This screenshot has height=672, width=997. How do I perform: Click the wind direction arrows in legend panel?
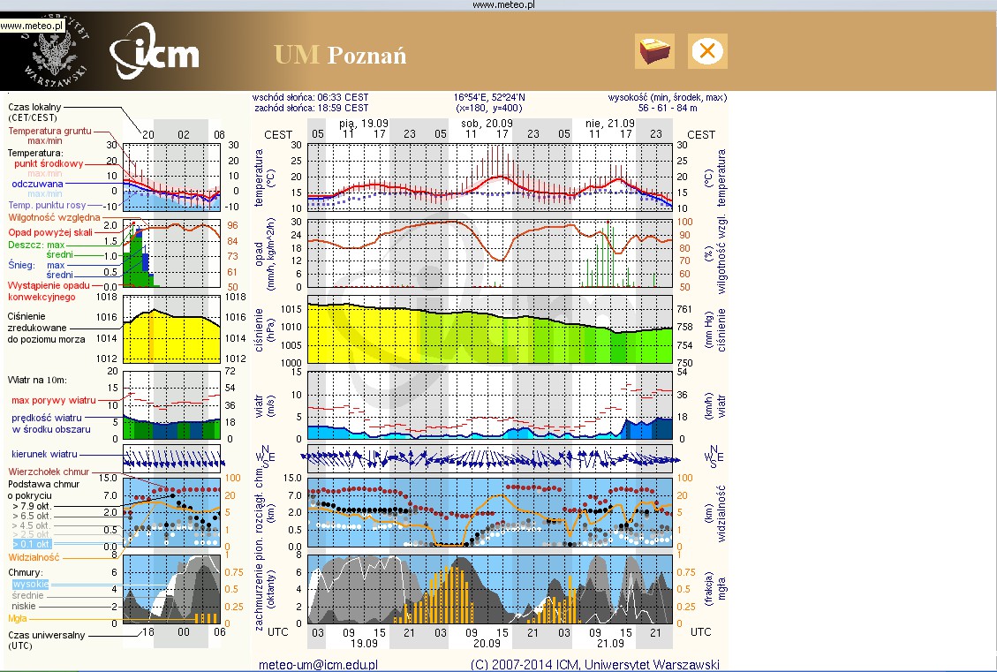[171, 459]
